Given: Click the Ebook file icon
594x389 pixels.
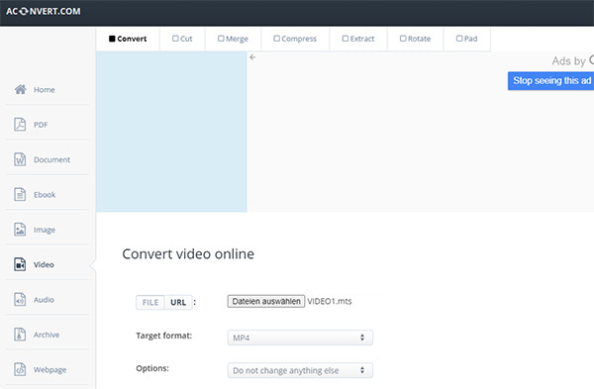Looking at the screenshot, I should tap(20, 194).
